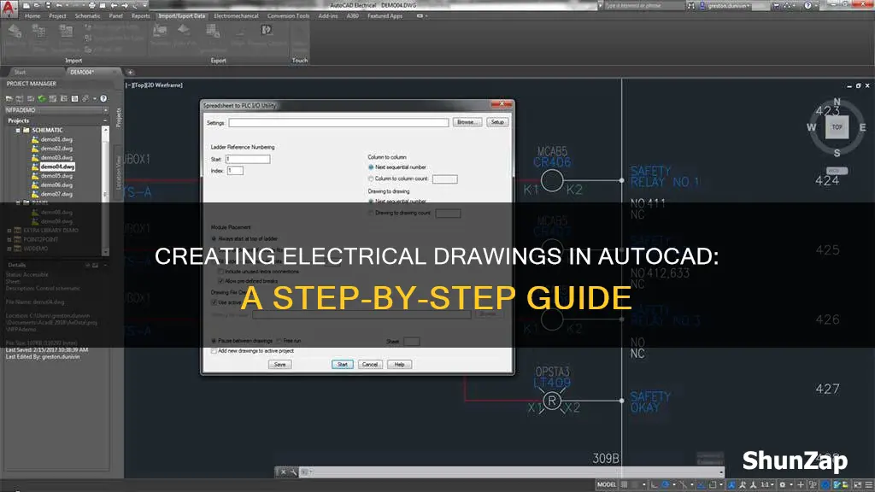Click the Autodesk Exchange cart icon in title bar
The width and height of the screenshot is (875, 492).
click(x=776, y=6)
